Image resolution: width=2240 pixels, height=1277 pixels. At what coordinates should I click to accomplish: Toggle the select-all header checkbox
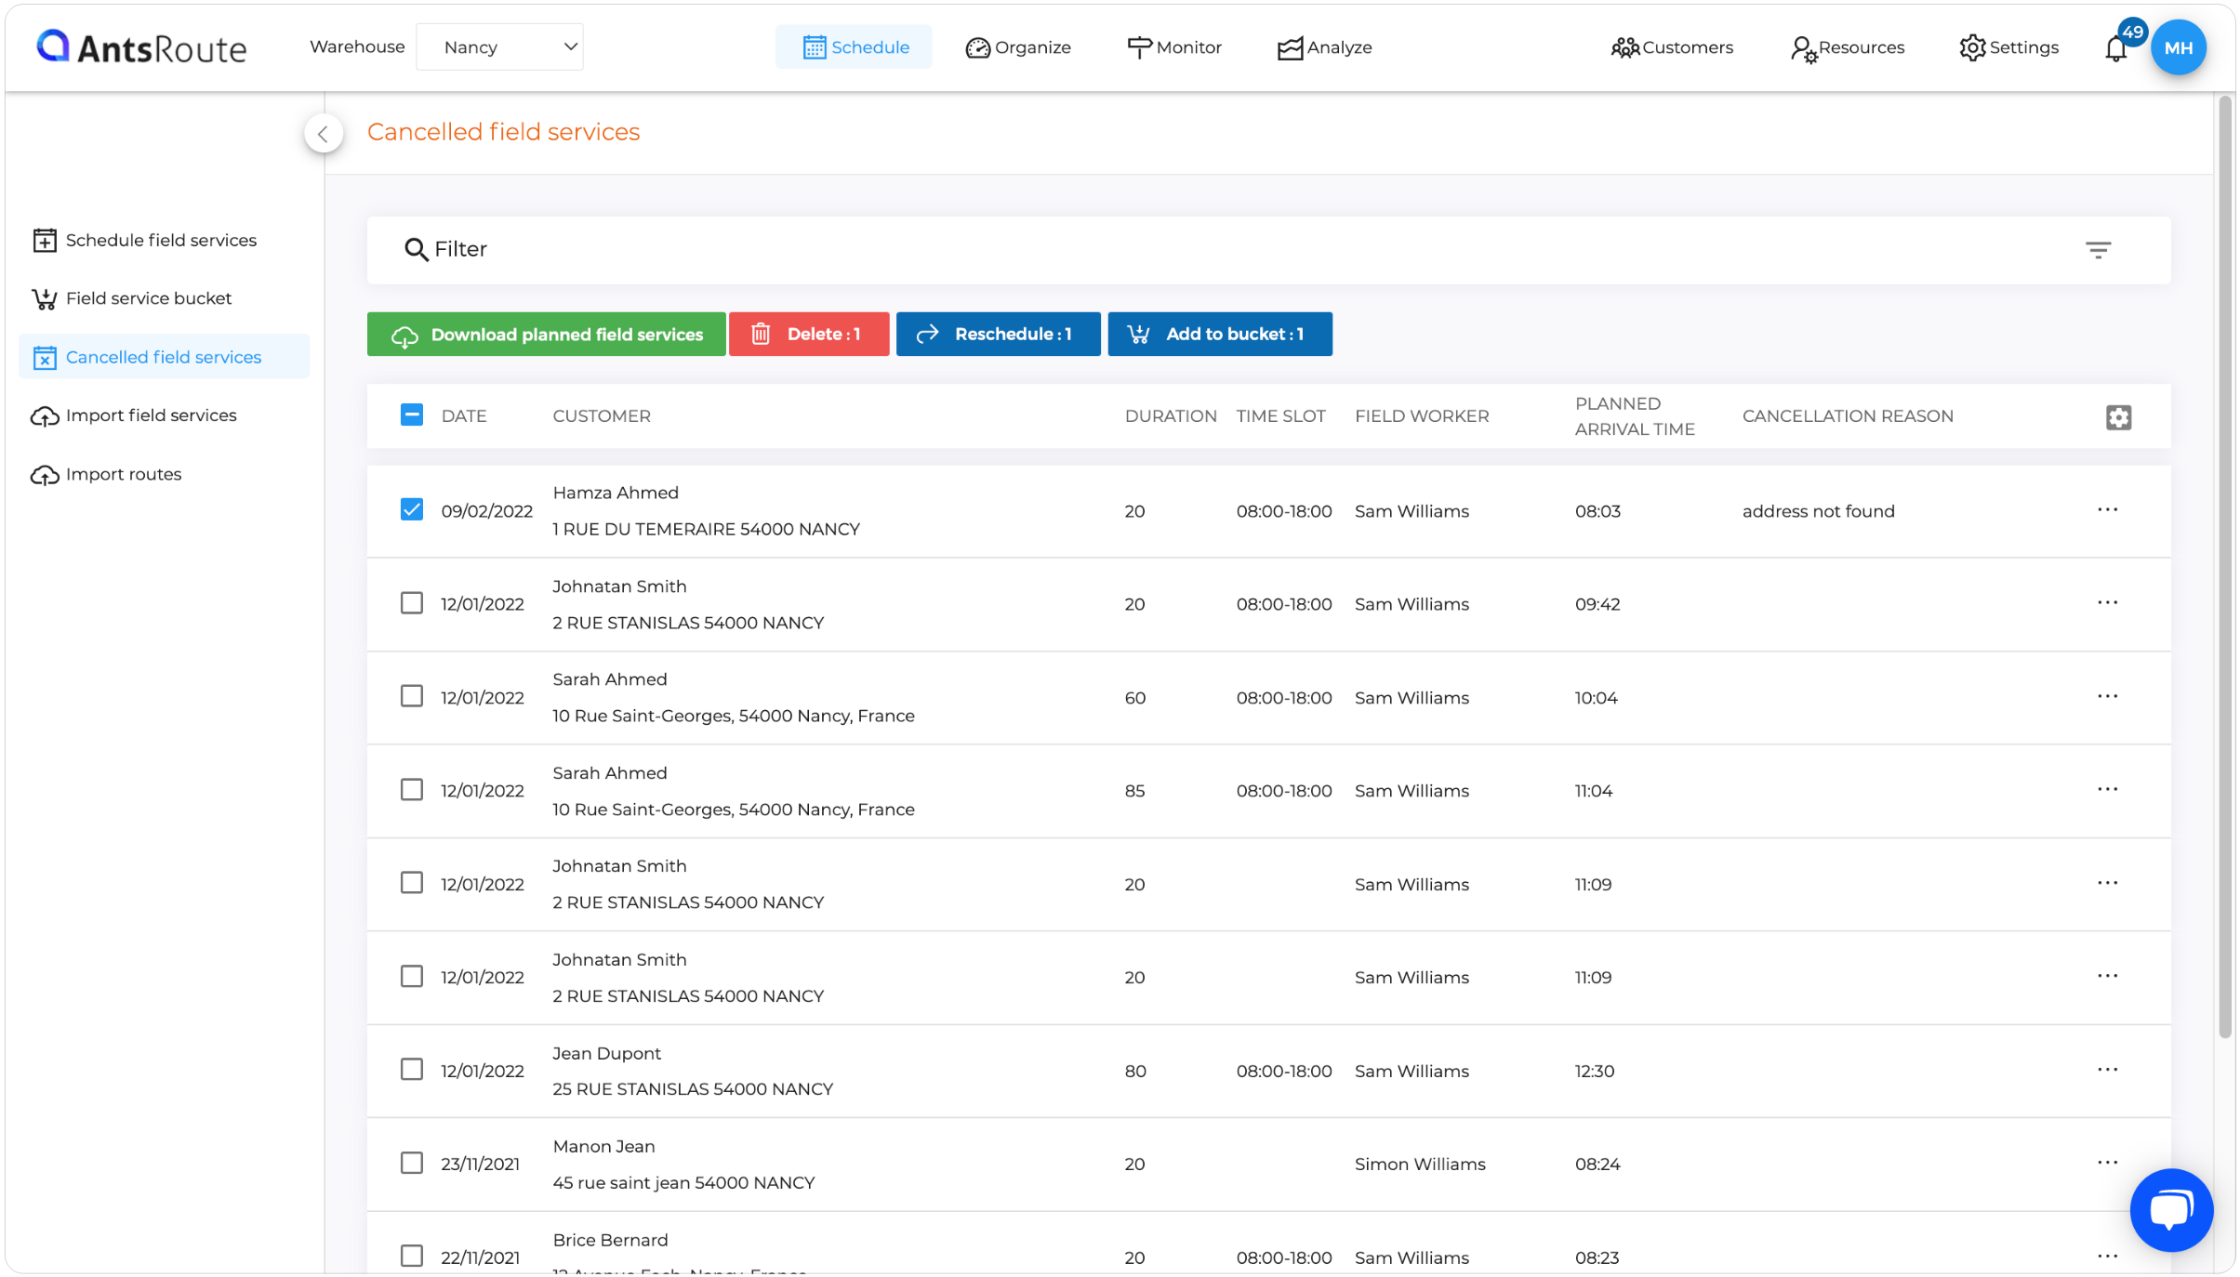click(412, 415)
